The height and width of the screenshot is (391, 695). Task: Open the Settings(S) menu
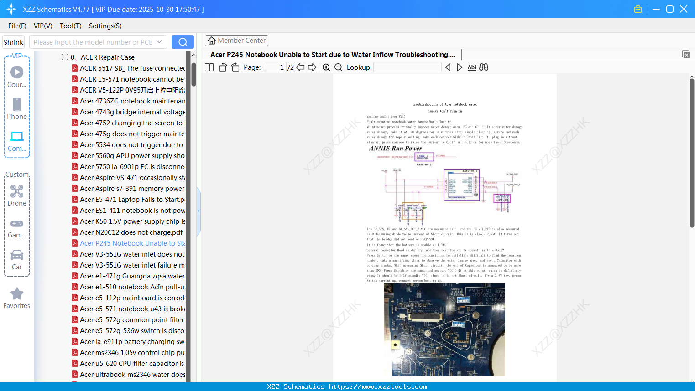pyautogui.click(x=105, y=26)
